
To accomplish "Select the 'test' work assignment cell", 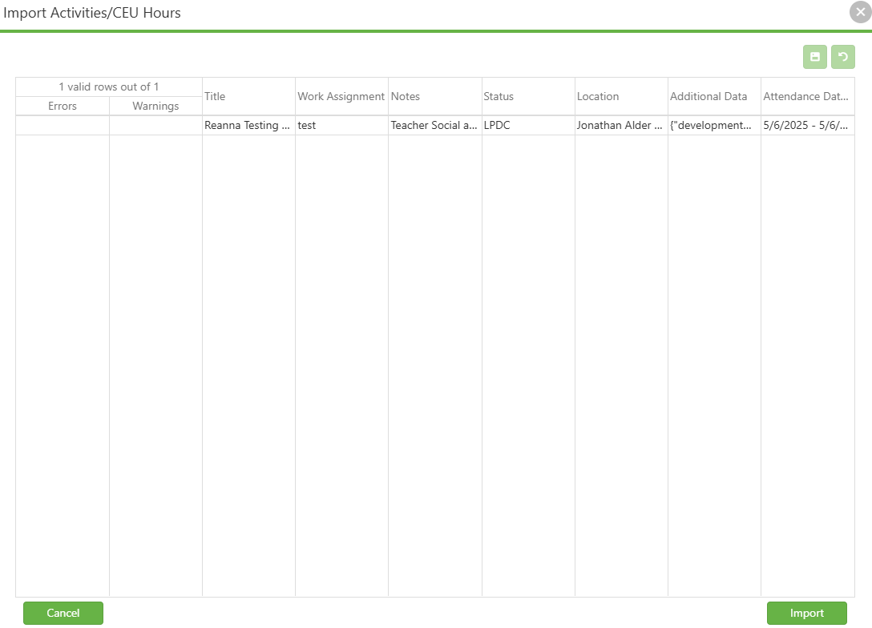I will click(x=341, y=125).
